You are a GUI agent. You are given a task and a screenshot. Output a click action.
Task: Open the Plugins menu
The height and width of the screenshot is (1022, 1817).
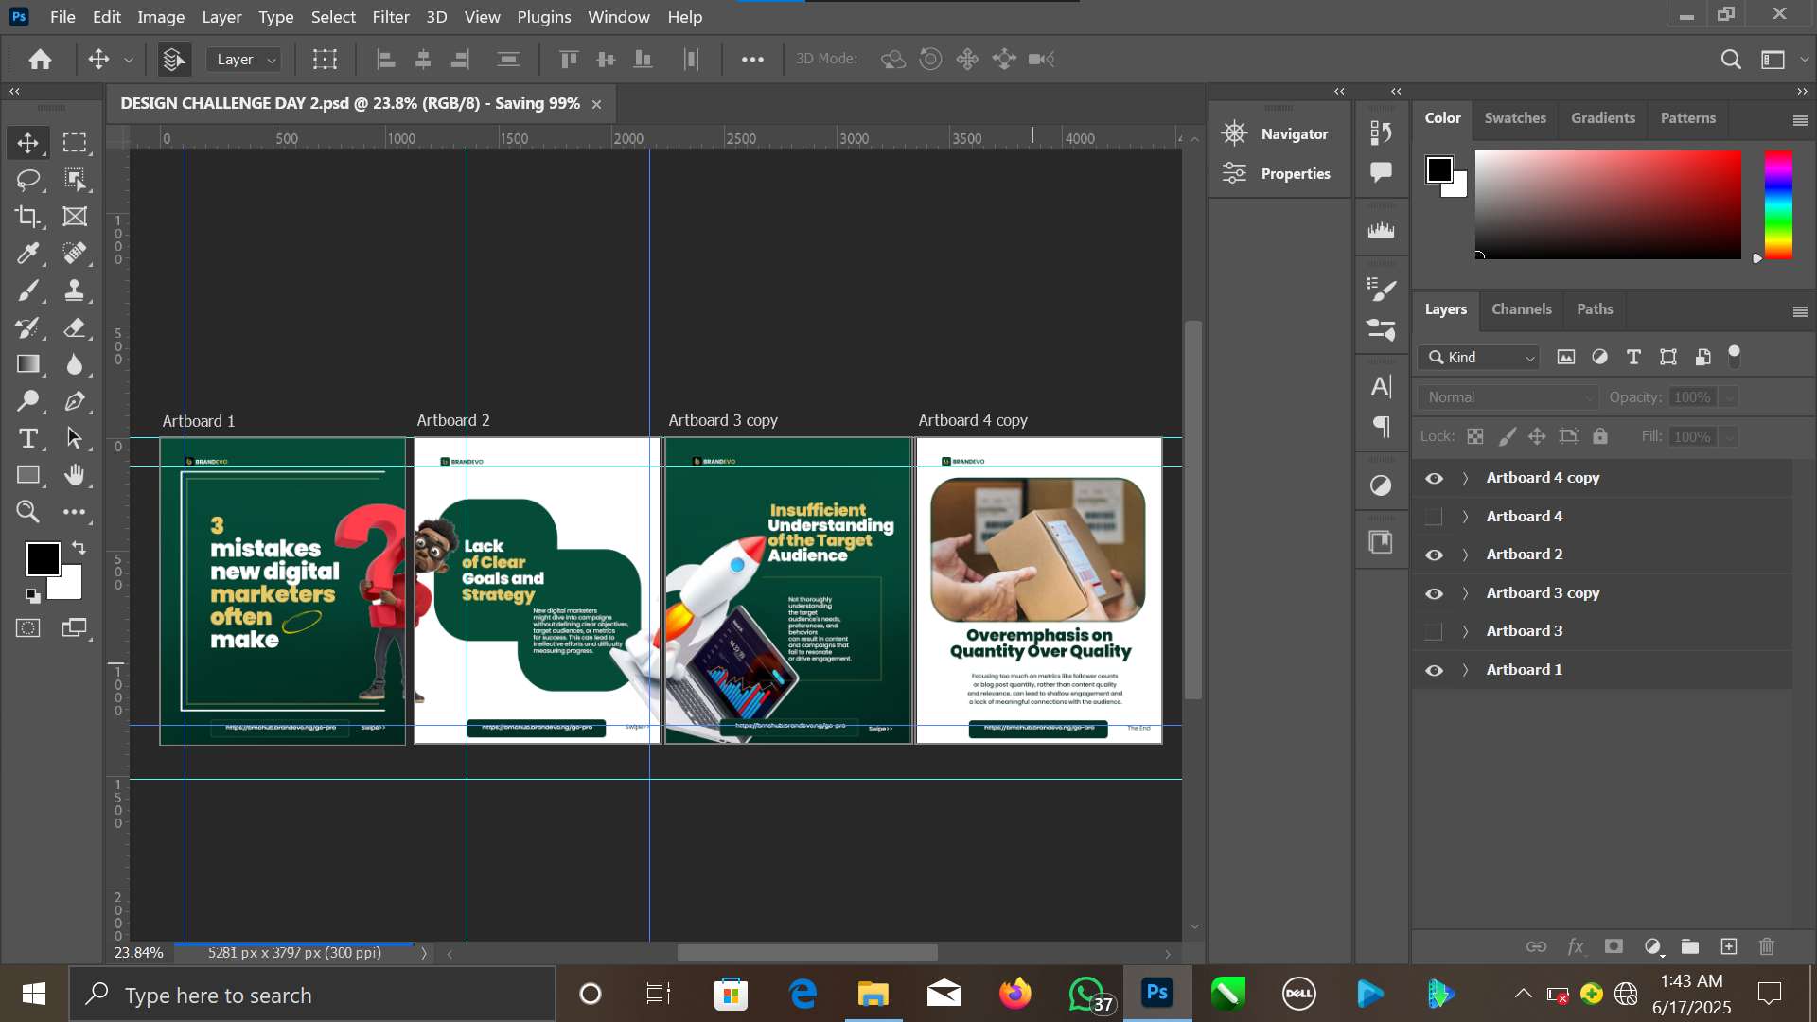pyautogui.click(x=544, y=17)
